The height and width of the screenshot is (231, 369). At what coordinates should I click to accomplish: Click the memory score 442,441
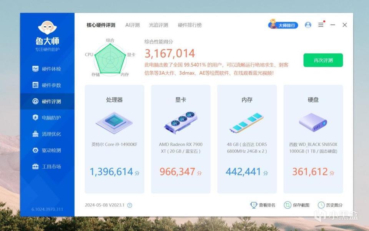pyautogui.click(x=243, y=172)
